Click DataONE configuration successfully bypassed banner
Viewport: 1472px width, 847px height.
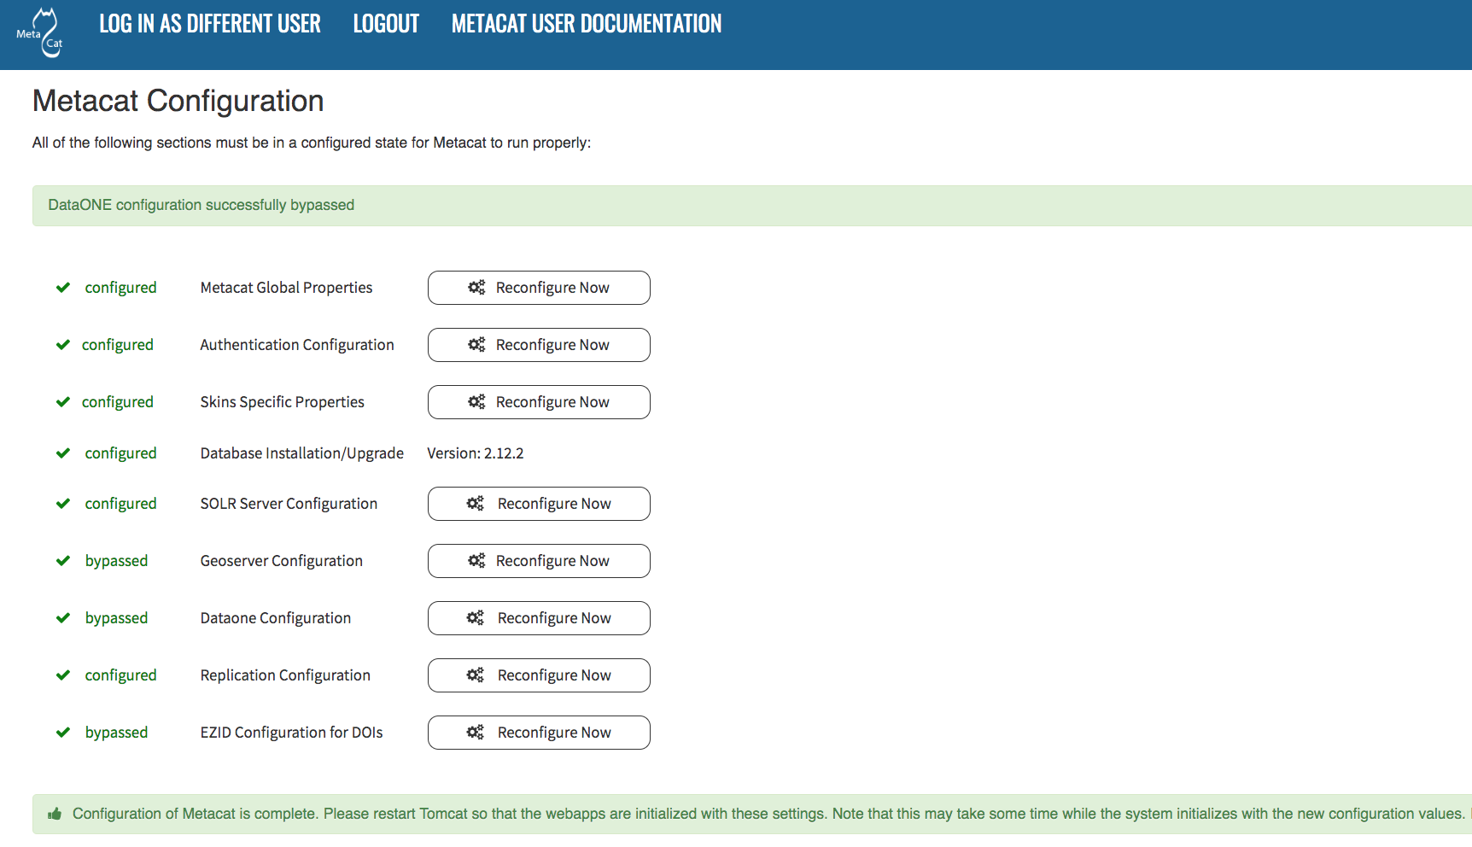[202, 205]
